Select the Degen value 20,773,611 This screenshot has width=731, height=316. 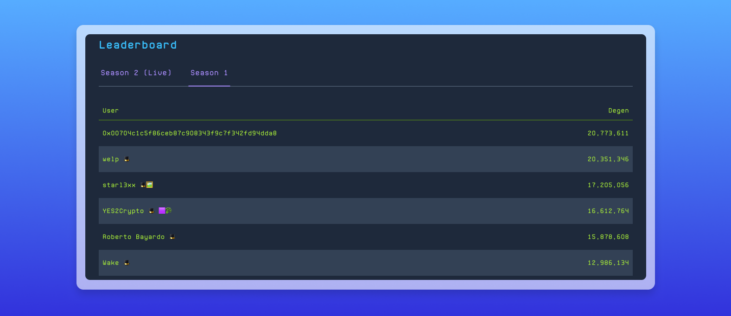coord(608,133)
